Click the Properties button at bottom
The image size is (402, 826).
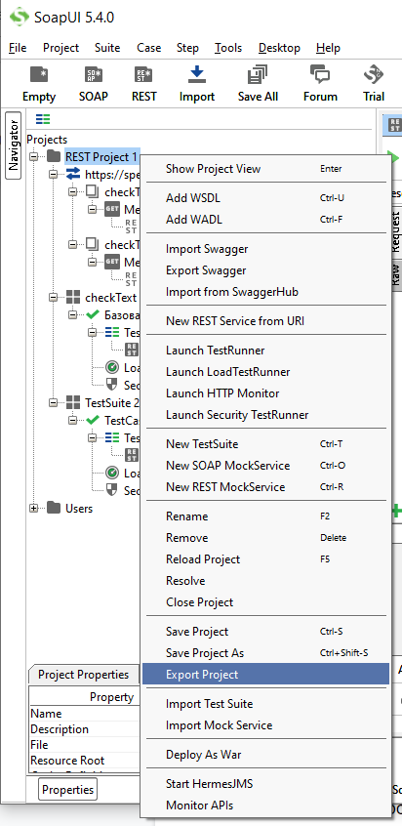(x=68, y=789)
